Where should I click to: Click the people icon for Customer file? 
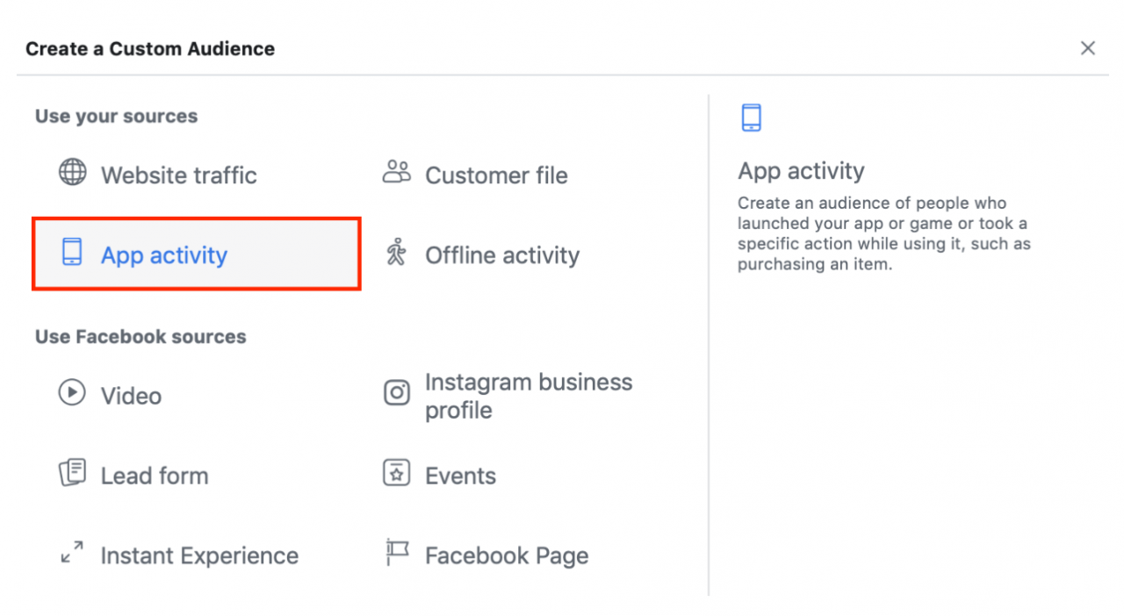pyautogui.click(x=397, y=172)
